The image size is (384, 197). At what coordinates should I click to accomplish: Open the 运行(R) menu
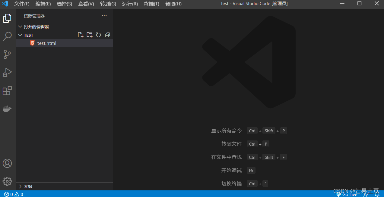click(130, 4)
